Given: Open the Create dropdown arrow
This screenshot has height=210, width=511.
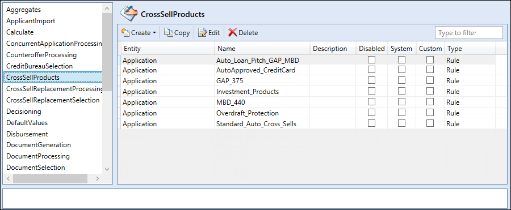Looking at the screenshot, I should coord(154,33).
